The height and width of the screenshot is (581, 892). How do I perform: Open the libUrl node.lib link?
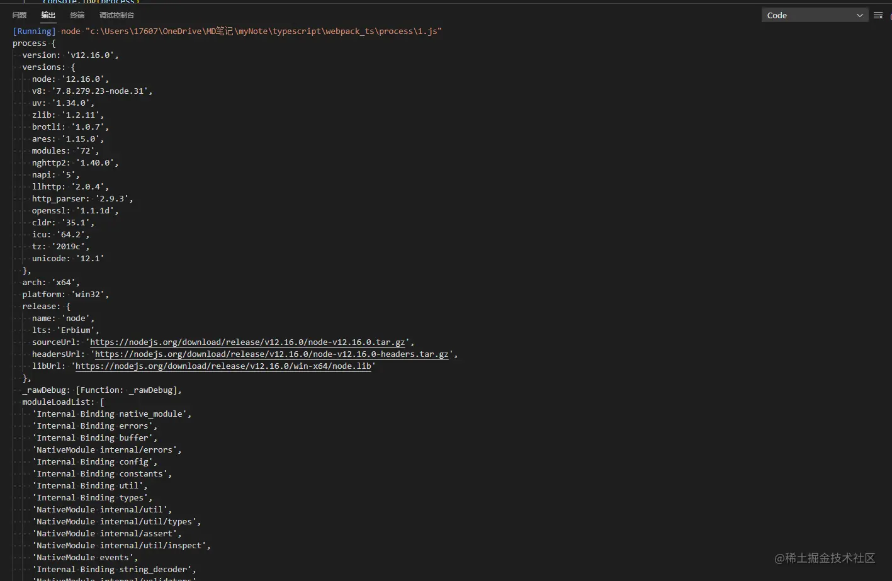coord(223,366)
